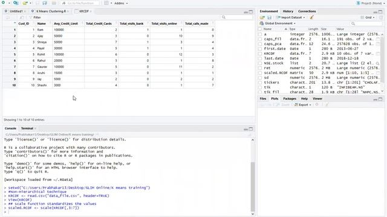
Task: Open the table view icon for caps_fil
Action: pos(378,39)
